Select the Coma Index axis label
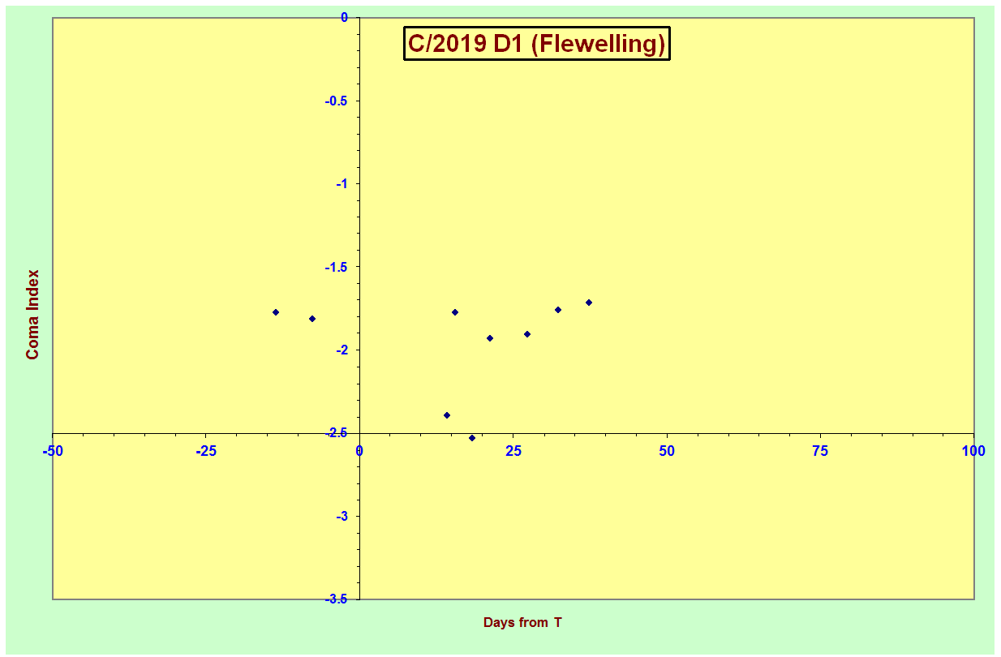This screenshot has height=657, width=1001. [x=32, y=315]
